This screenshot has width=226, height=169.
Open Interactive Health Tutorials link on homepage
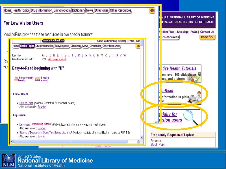pos(178,68)
